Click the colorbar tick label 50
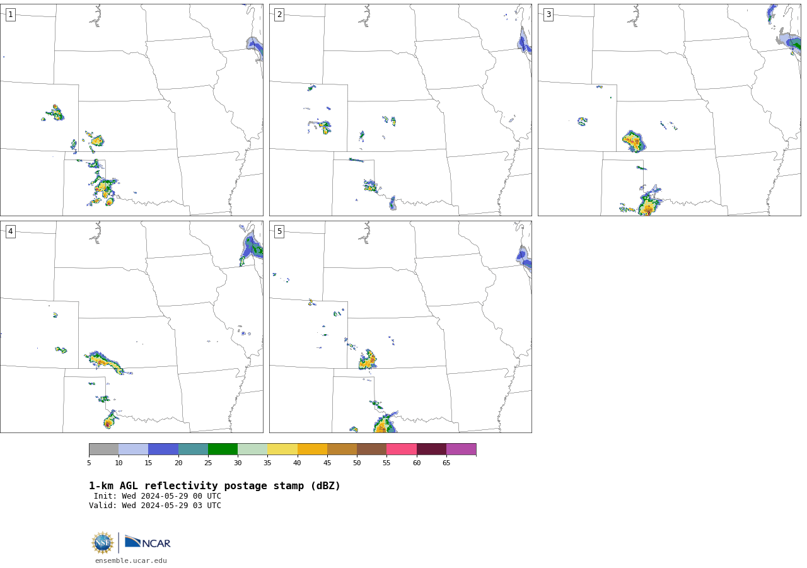 [357, 463]
